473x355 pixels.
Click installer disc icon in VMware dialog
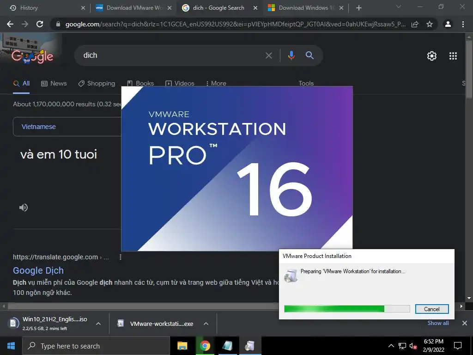[x=291, y=275]
